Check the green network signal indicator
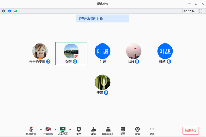Image resolution: width=206 pixels, height=137 pixels. [x=15, y=11]
